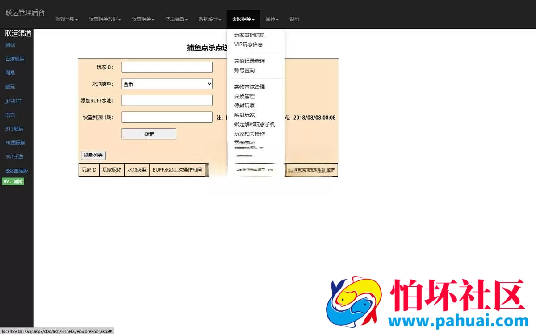Expand the 运营相关数据 menu
The image size is (536, 334).
[105, 20]
